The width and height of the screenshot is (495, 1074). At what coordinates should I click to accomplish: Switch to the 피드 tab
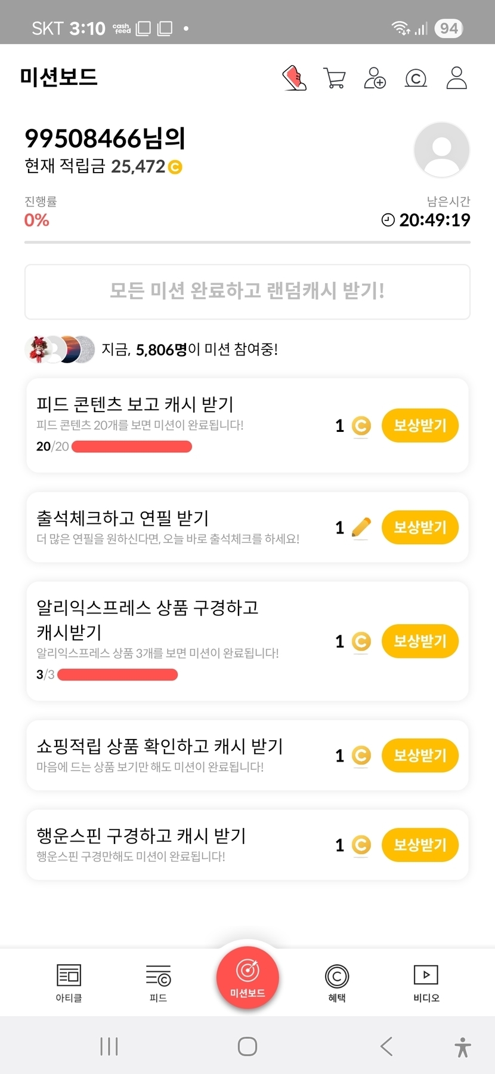pyautogui.click(x=158, y=983)
